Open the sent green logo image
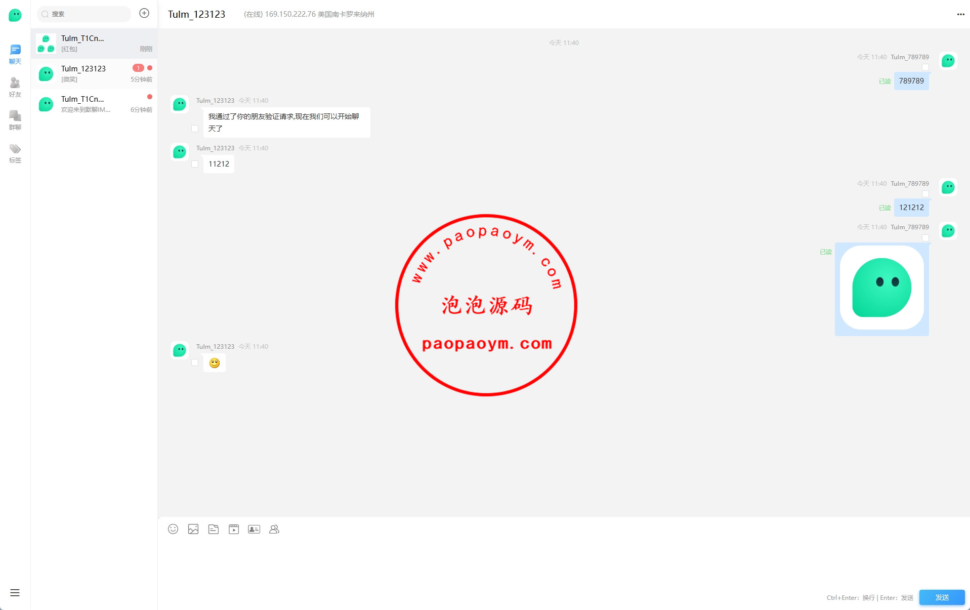The width and height of the screenshot is (970, 610). (881, 288)
